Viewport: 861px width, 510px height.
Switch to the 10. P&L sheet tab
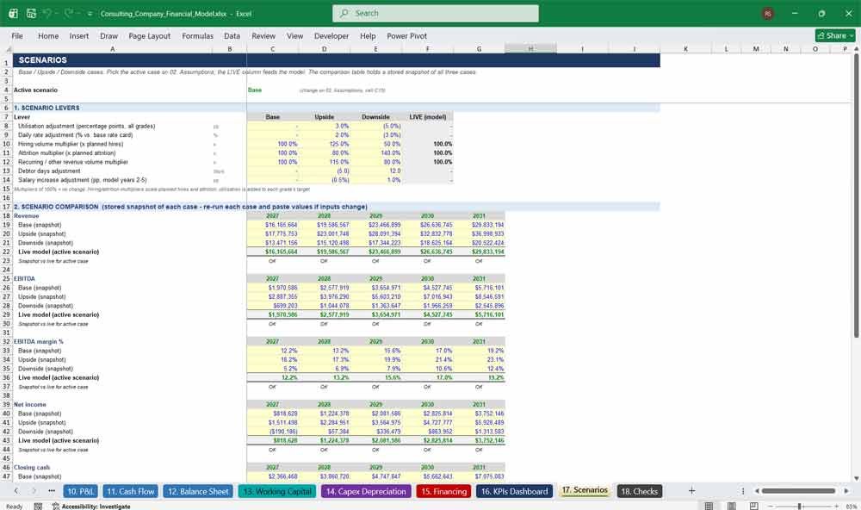click(x=80, y=491)
